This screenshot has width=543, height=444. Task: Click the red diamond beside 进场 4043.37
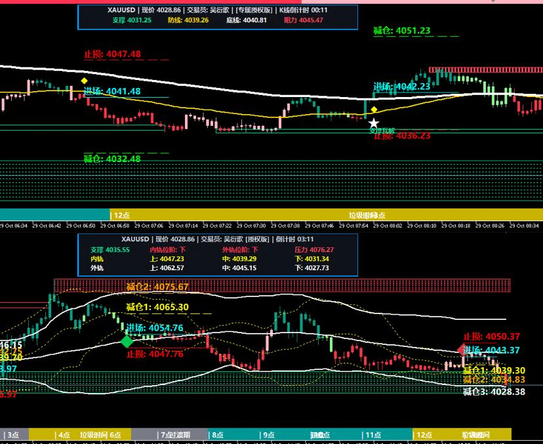coord(462,350)
